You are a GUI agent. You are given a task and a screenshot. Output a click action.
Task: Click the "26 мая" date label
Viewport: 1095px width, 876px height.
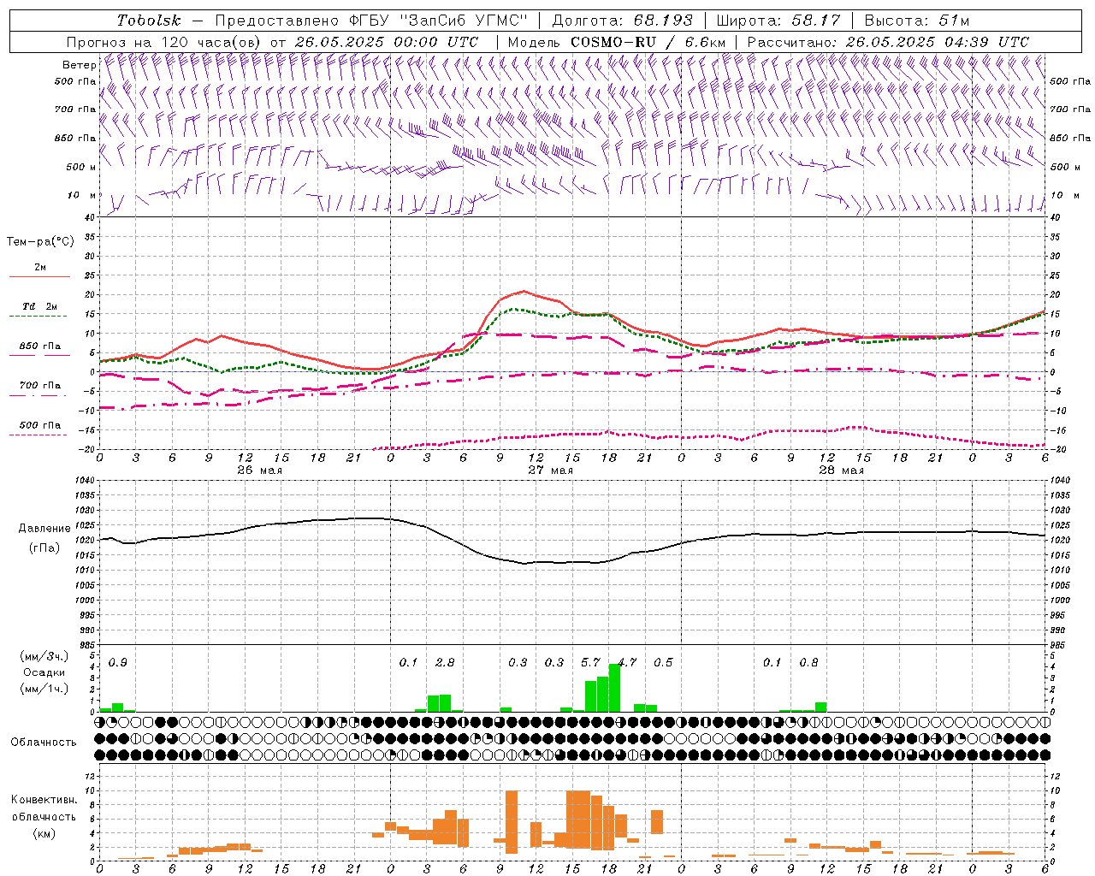click(x=259, y=471)
